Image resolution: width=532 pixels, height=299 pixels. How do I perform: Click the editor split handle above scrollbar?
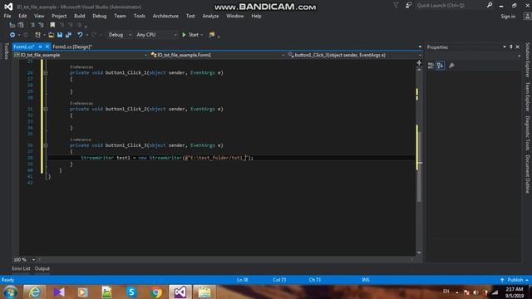419,63
